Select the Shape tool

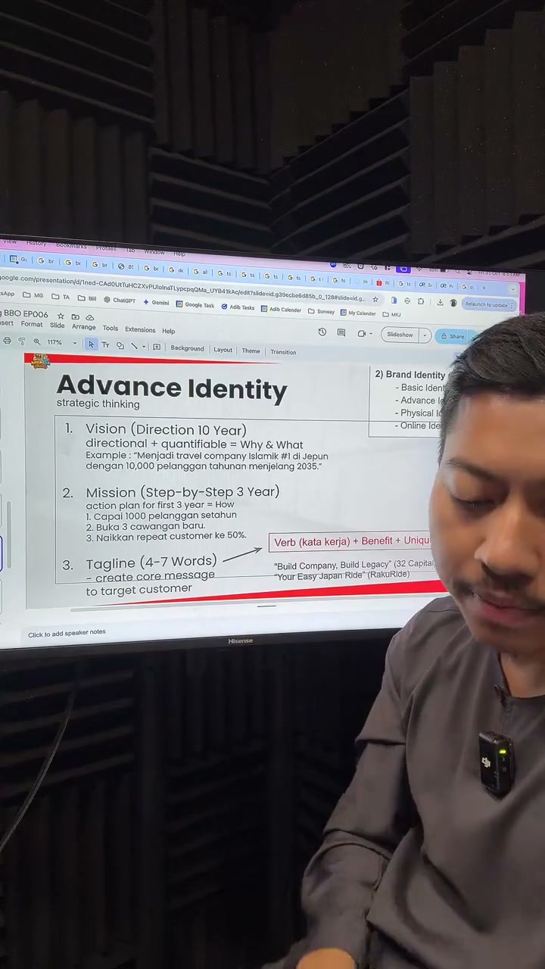tap(120, 346)
